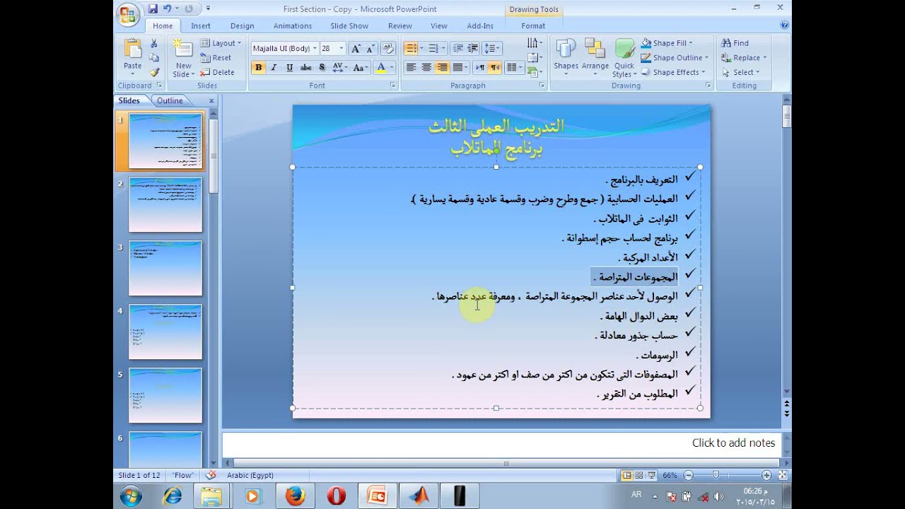
Task: Open the Design ribbon tab
Action: point(242,25)
